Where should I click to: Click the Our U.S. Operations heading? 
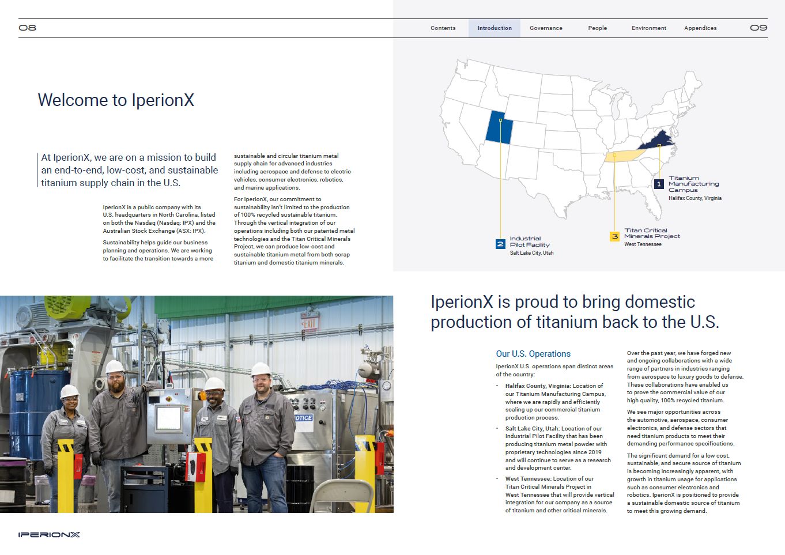[533, 354]
